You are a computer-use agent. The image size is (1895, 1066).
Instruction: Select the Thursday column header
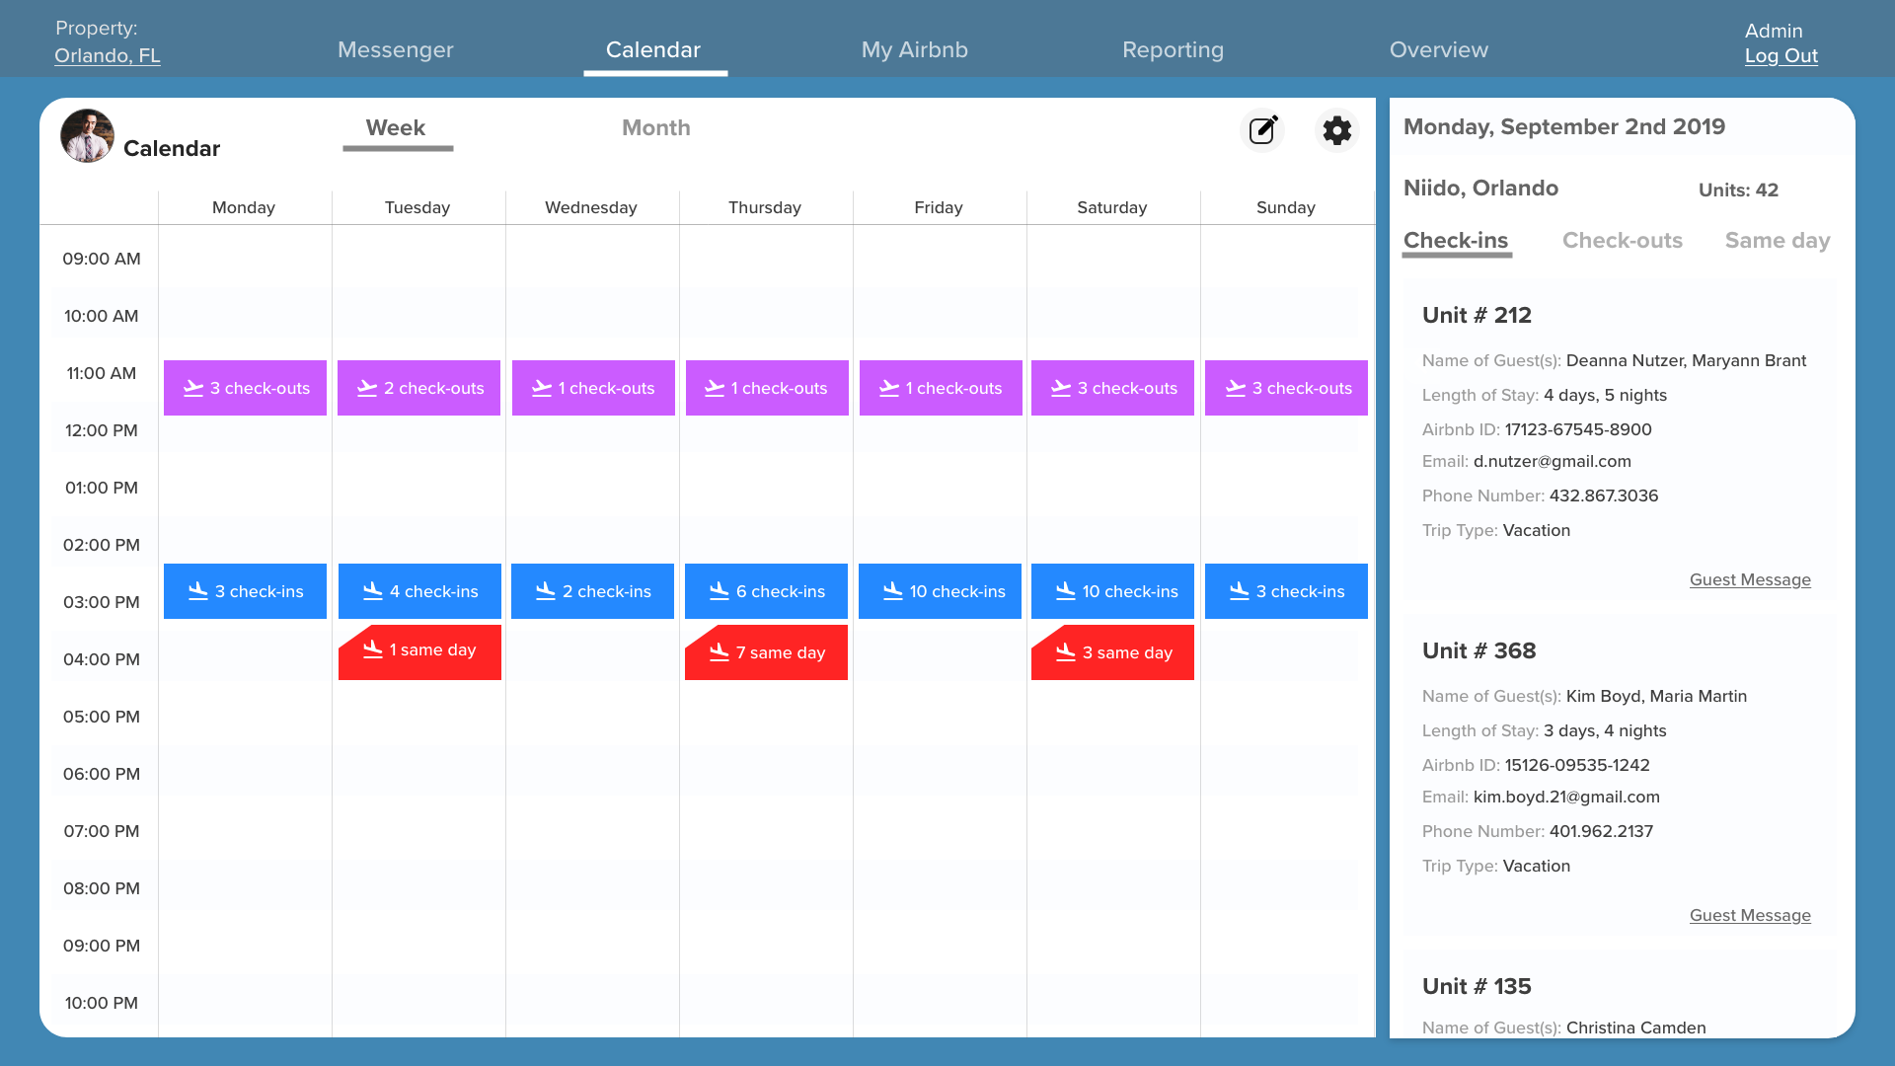765,207
